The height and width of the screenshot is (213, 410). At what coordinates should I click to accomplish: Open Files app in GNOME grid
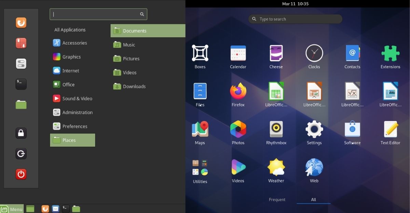click(x=200, y=95)
